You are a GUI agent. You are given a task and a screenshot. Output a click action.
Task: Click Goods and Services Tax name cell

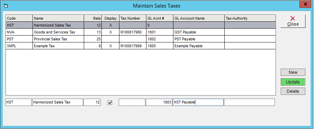(58, 32)
